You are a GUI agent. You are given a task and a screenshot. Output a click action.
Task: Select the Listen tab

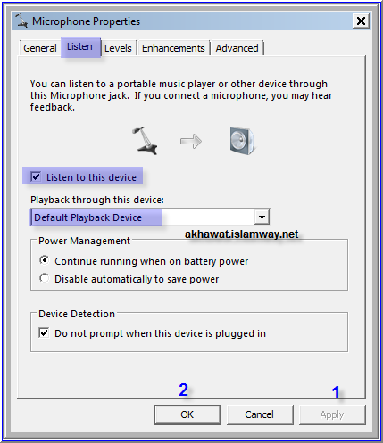[80, 46]
